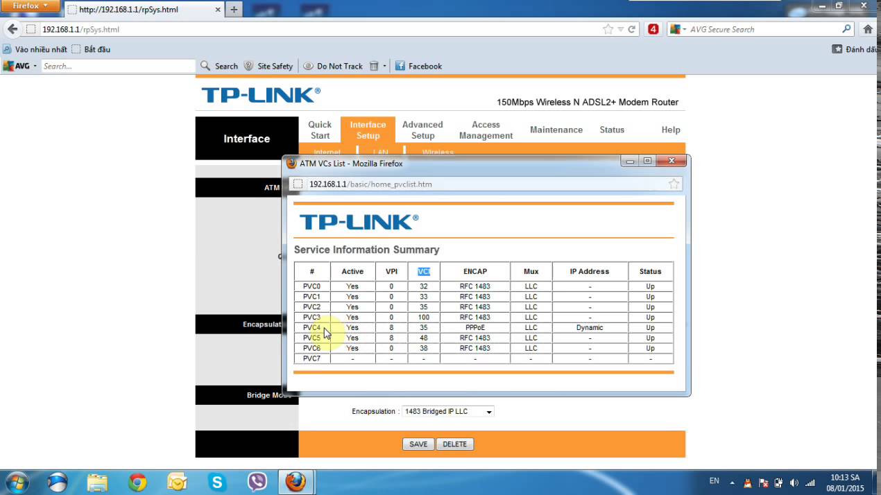This screenshot has width=881, height=495.
Task: Open the AVG toolbar logo menu
Action: coord(19,66)
